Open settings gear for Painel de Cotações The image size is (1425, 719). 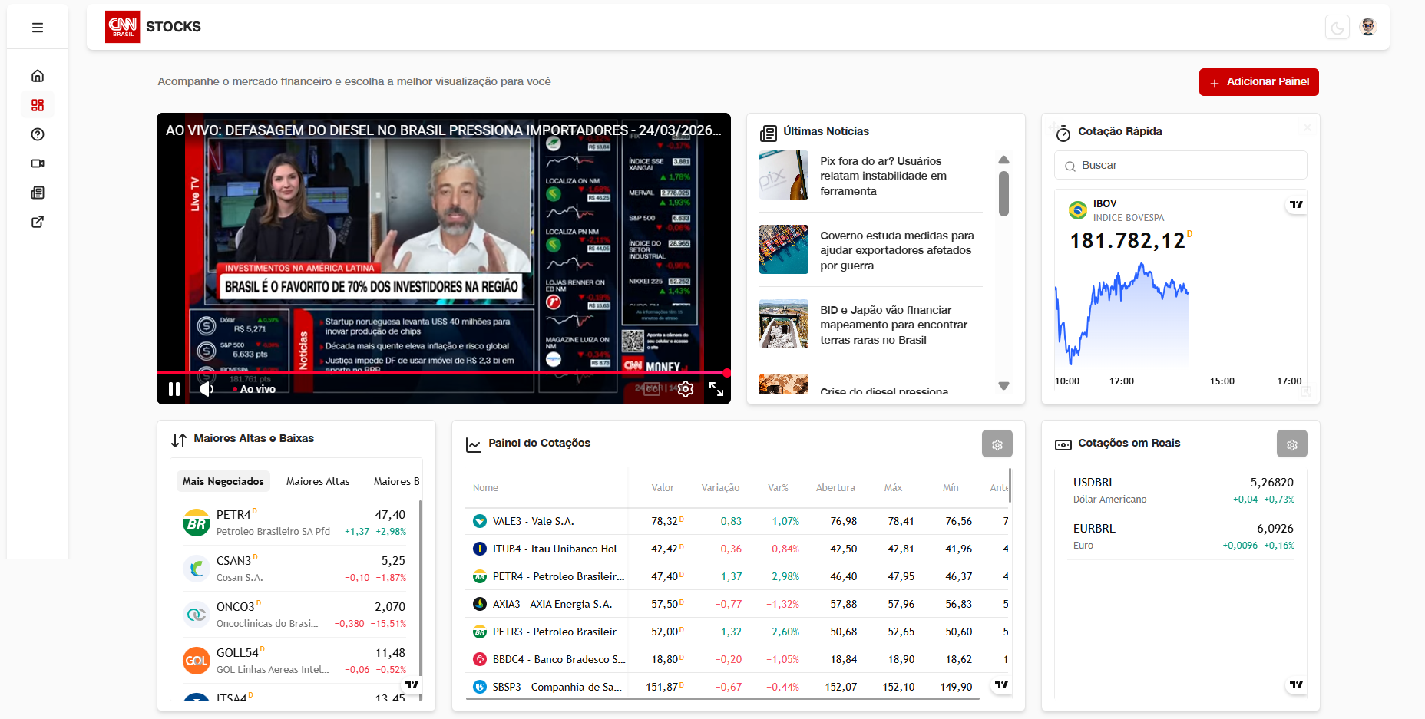coord(997,444)
